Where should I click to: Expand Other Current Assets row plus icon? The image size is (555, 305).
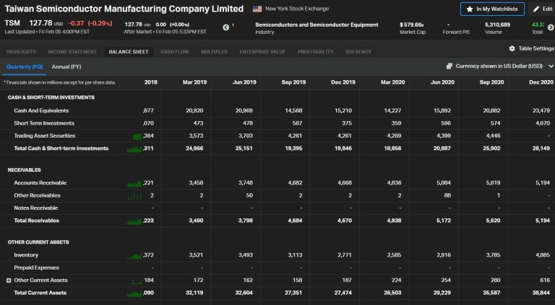[x=9, y=280]
